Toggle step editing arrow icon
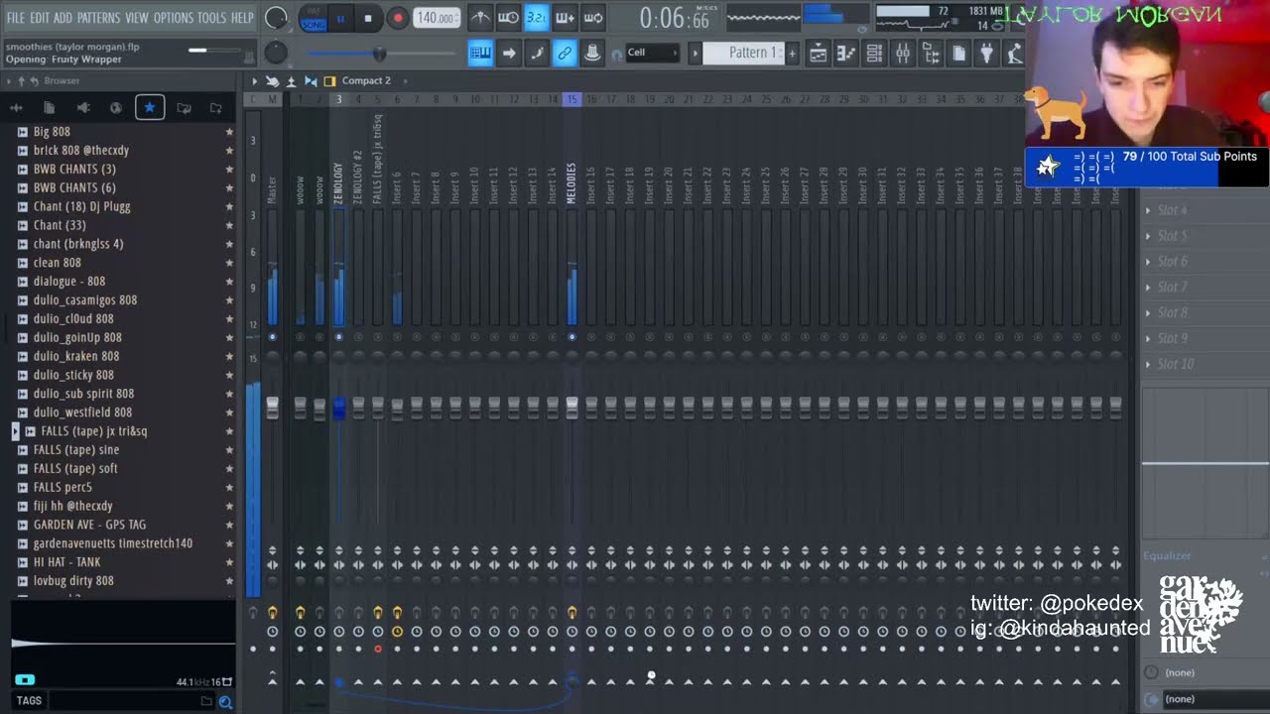Viewport: 1270px width, 714px height. click(x=509, y=54)
